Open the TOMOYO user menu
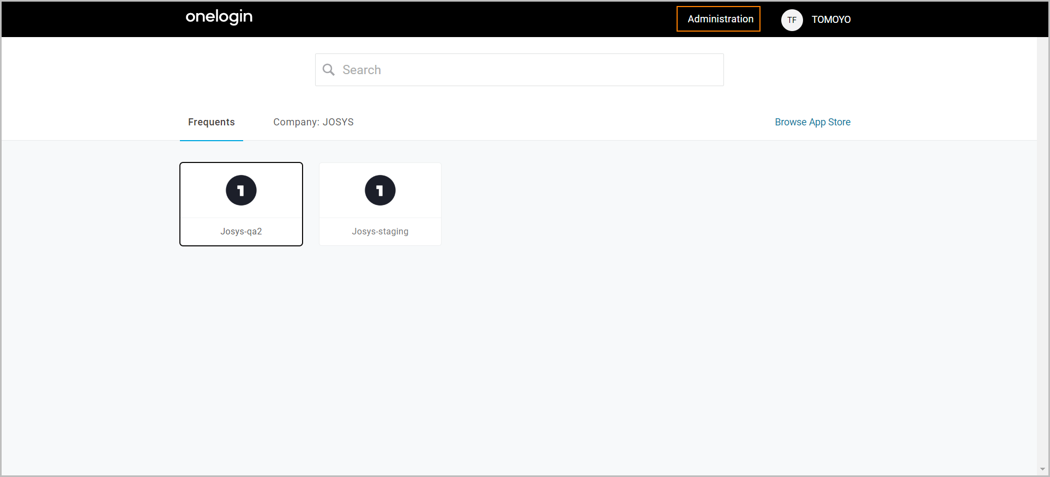The width and height of the screenshot is (1050, 477). pyautogui.click(x=831, y=20)
